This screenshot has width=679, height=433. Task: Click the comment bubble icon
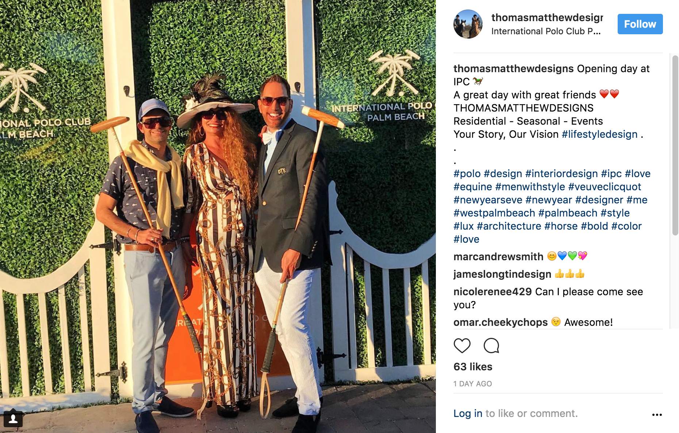coord(491,346)
